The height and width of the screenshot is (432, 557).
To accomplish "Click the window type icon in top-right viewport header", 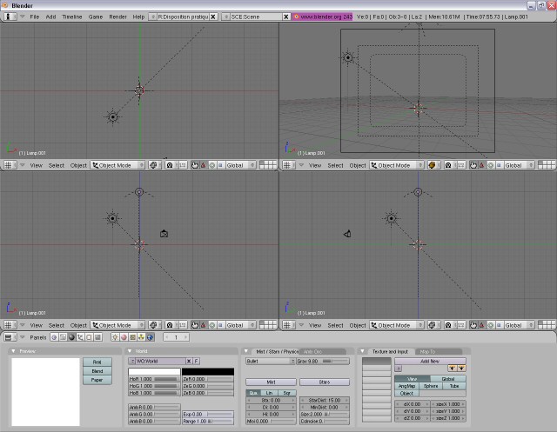I will [288, 165].
